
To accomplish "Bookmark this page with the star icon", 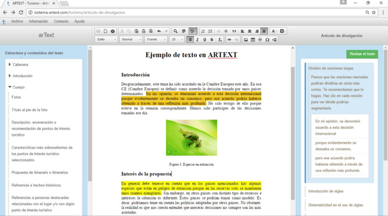I will (x=374, y=12).
